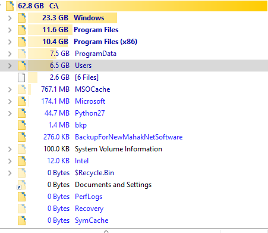Expand the System Volume Information node
Image resolution: width=268 pixels, height=233 pixels.
[x=10, y=149]
